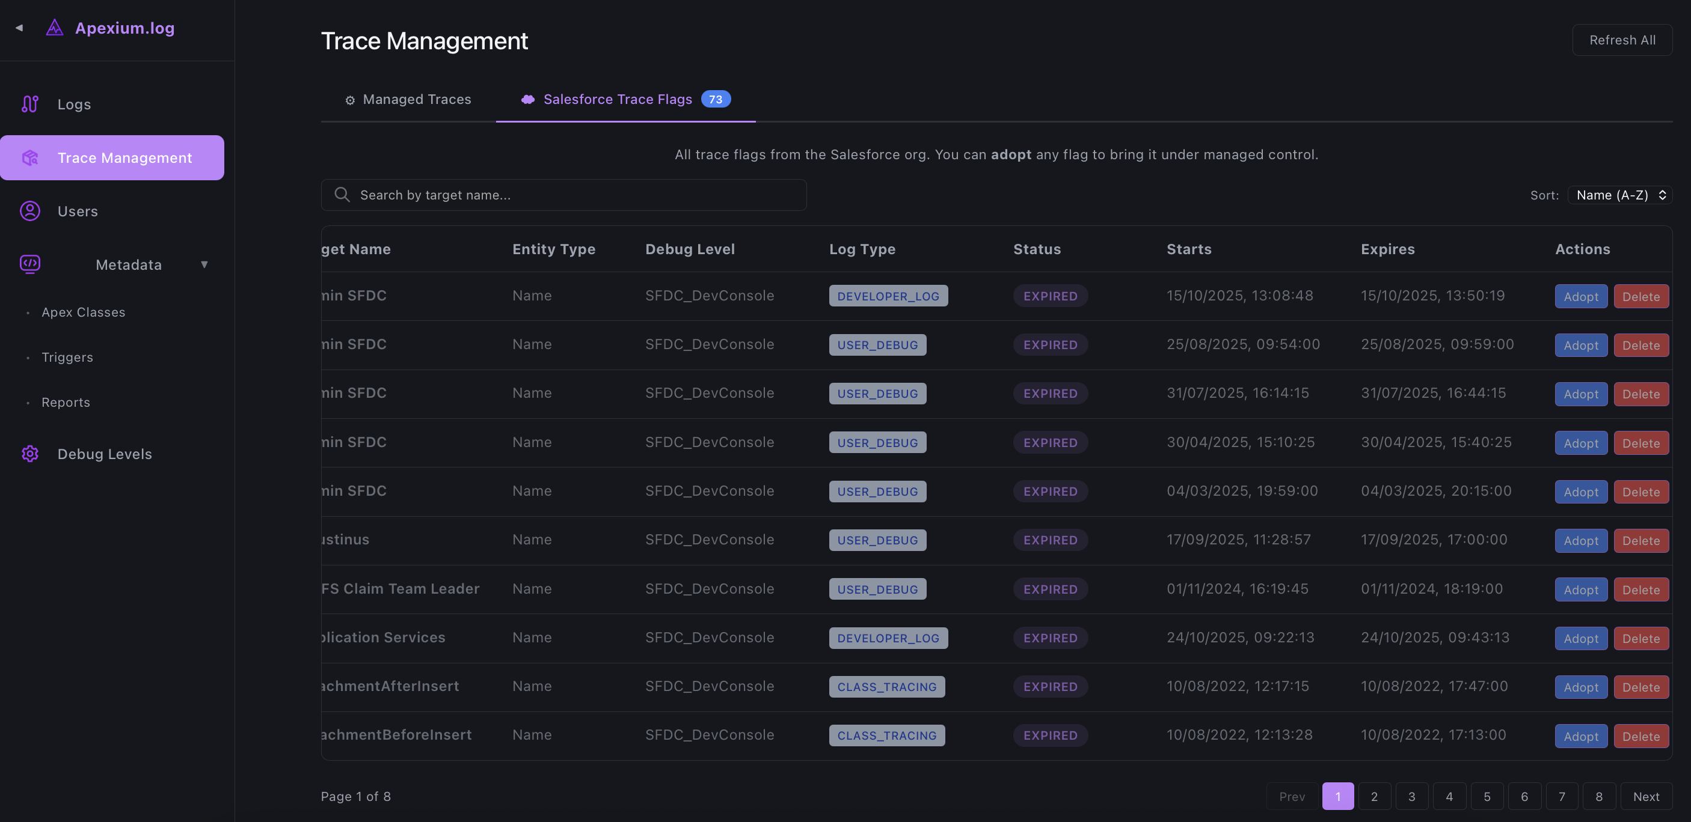Click the gear icon on Managed Traces tab
The image size is (1691, 822).
click(350, 100)
